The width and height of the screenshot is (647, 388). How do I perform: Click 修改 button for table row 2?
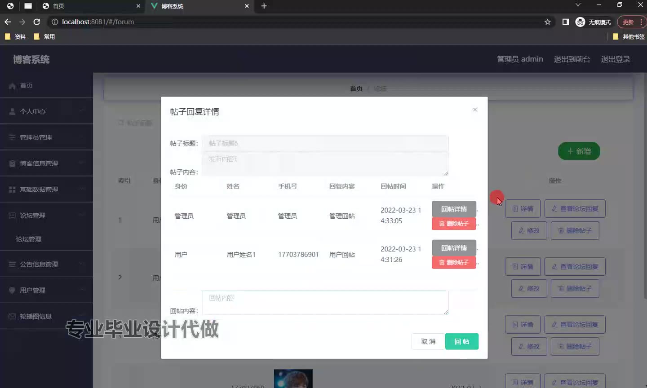click(529, 288)
